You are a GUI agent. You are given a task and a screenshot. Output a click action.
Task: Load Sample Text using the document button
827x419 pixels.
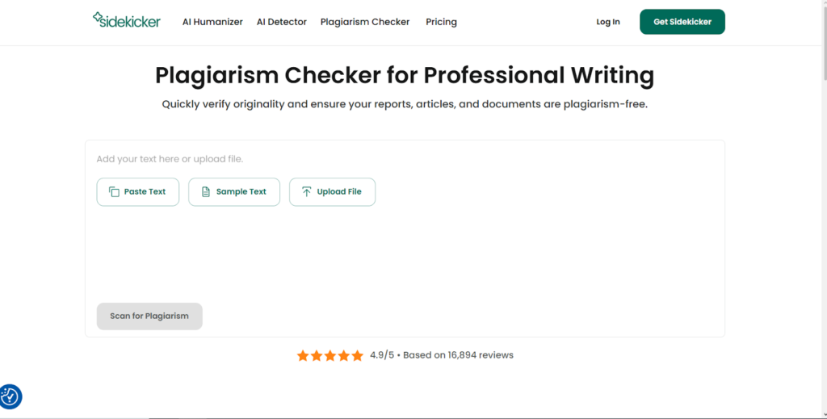point(233,192)
